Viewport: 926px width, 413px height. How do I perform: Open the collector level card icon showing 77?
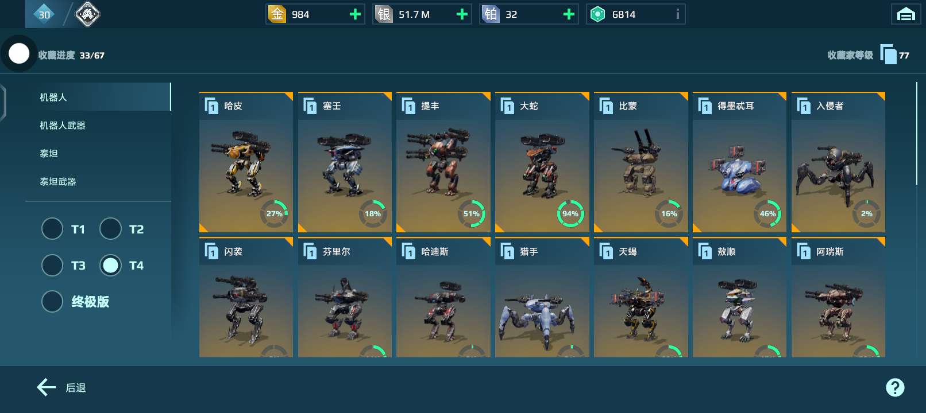click(x=888, y=55)
